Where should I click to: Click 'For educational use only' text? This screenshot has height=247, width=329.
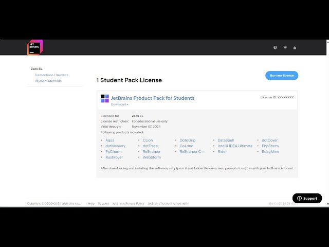150,121
